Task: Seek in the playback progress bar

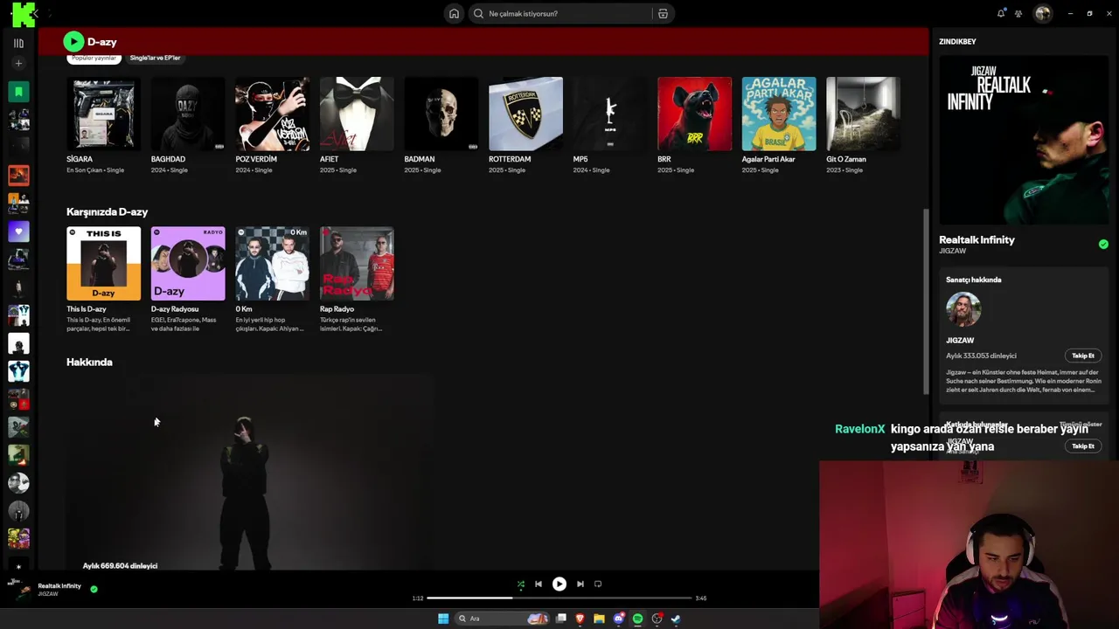Action: (x=559, y=598)
